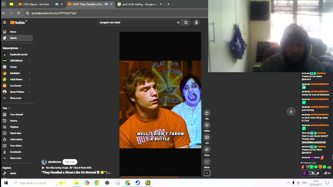Viewport: 333px width, 187px height.
Task: View site information icon in address bar
Action: click(x=27, y=13)
